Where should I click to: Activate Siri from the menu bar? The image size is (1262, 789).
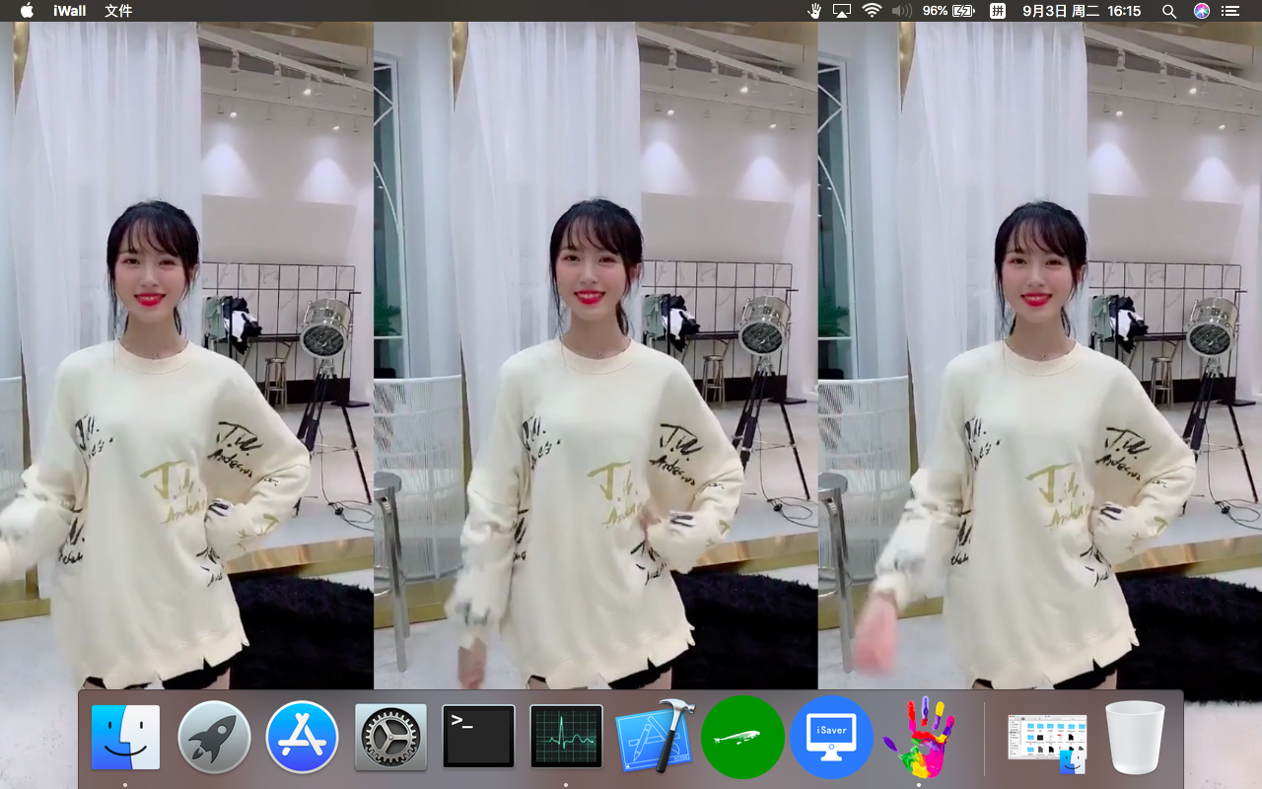pos(1201,11)
